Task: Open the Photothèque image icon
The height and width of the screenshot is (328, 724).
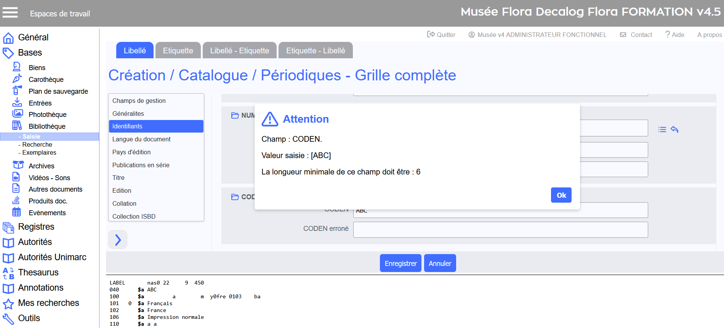Action: (18, 114)
